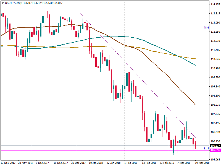Select the magenta 105.596 price tag

pos(215,150)
